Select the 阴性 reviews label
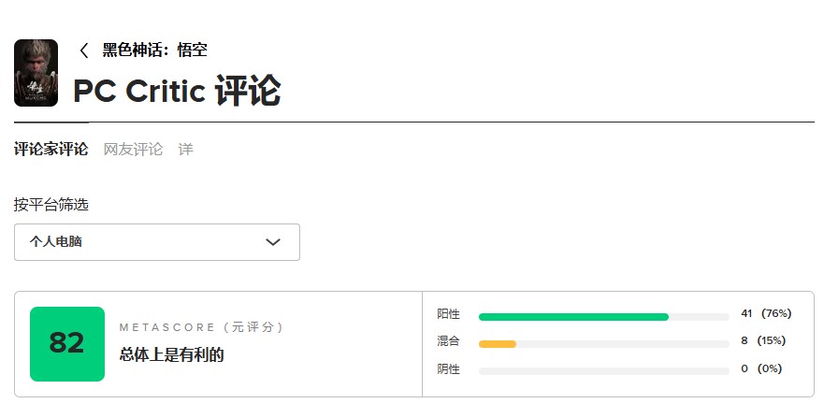 click(x=449, y=368)
